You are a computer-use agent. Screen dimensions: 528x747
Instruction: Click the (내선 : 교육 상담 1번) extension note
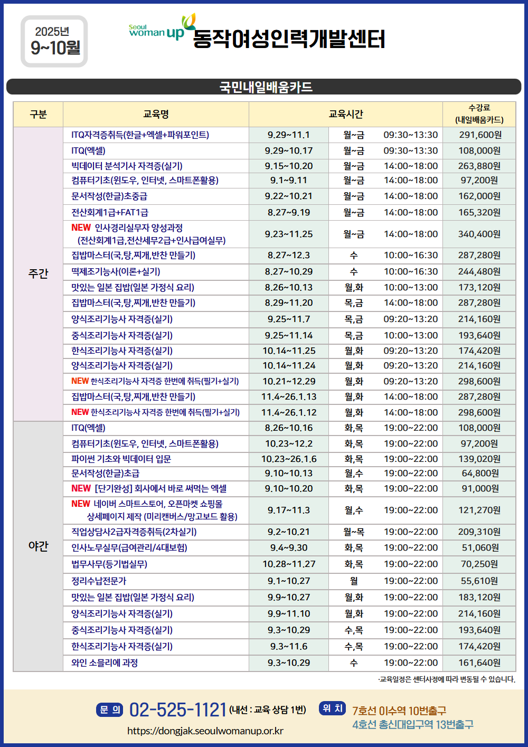[268, 710]
